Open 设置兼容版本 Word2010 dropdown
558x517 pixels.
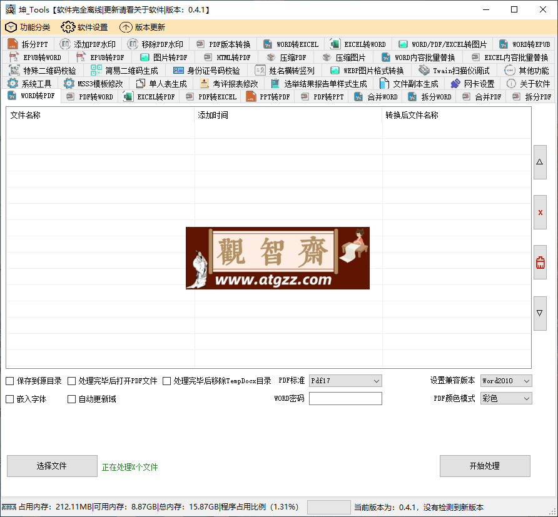point(505,381)
